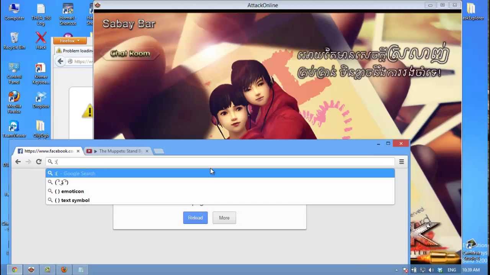The height and width of the screenshot is (275, 490).
Task: Close the Muppets YouTube tab
Action: (147, 151)
